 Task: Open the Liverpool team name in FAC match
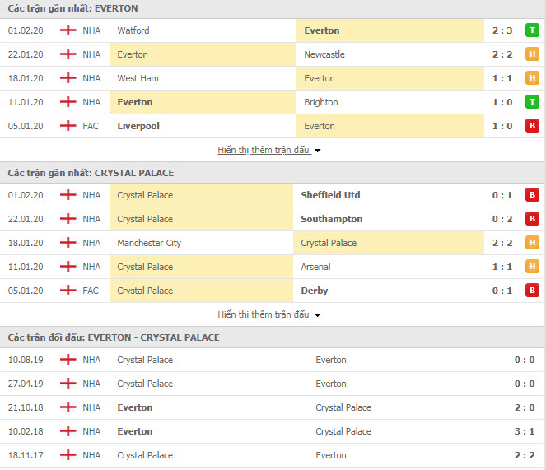click(x=138, y=126)
